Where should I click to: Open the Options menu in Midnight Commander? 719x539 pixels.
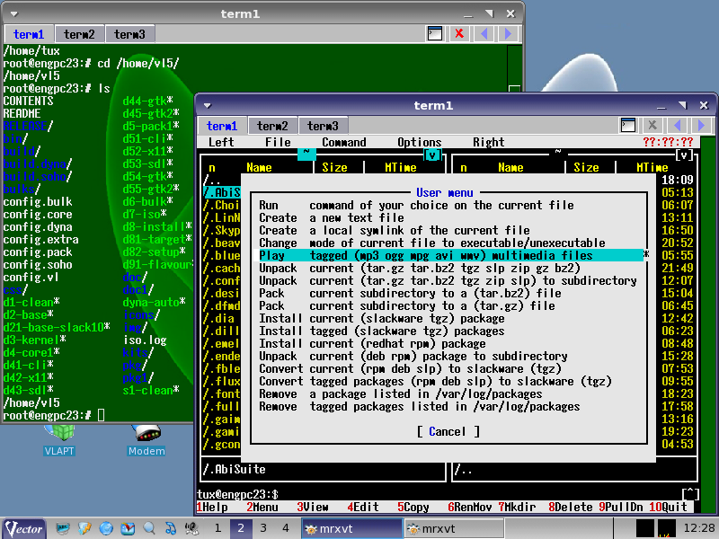tap(420, 142)
